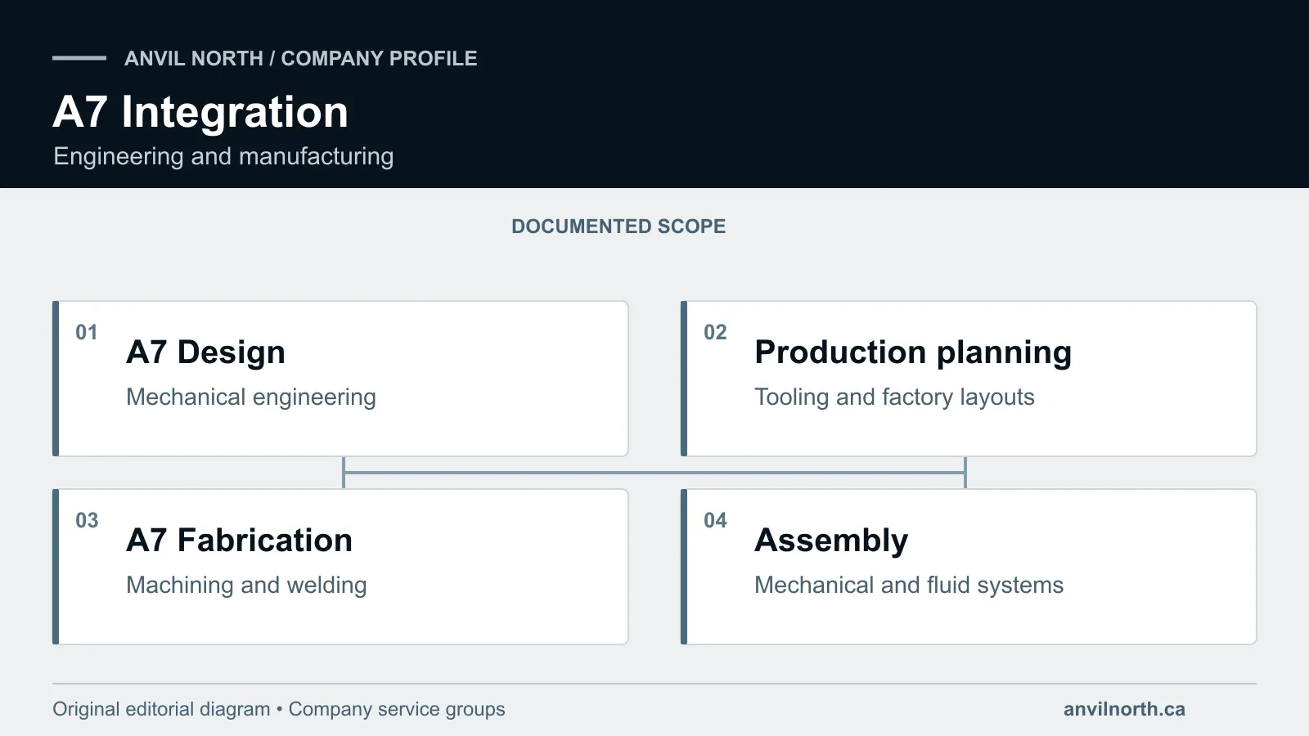Click 'Machining and welding' description text
Viewport: 1309px width, 736px height.
246,586
